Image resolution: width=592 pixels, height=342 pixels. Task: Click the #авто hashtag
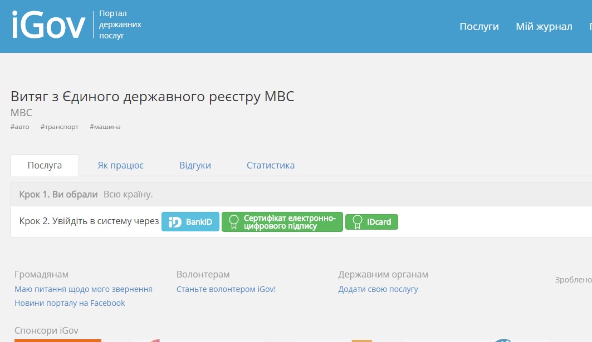click(x=20, y=127)
